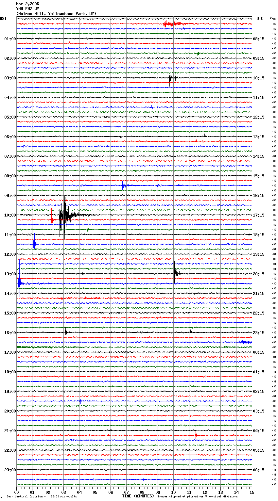Select the minute tick label "00"
The height and width of the screenshot is (501, 278).
pyautogui.click(x=17, y=492)
